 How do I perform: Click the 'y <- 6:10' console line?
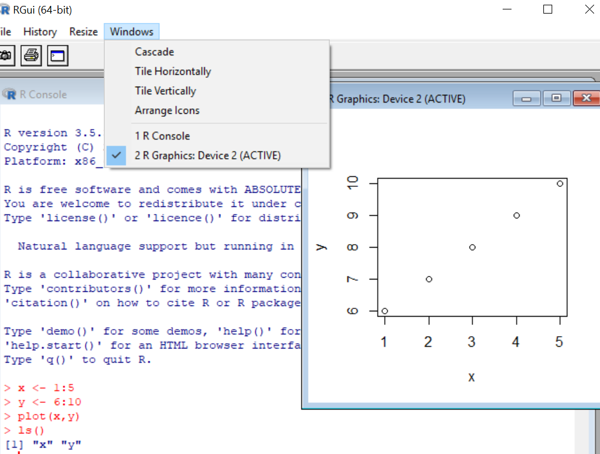pos(42,402)
